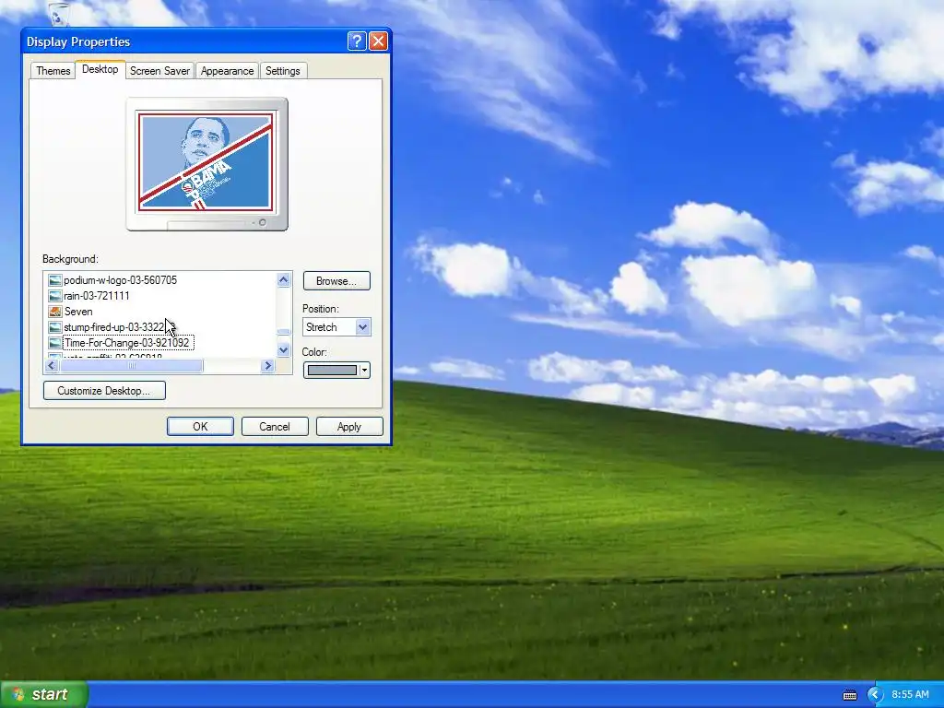The height and width of the screenshot is (708, 944).
Task: Click the image icon beside podium-w-logo-03-560705
Action: (x=54, y=280)
